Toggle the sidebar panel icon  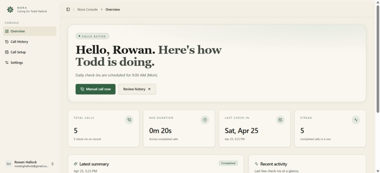[68, 9]
